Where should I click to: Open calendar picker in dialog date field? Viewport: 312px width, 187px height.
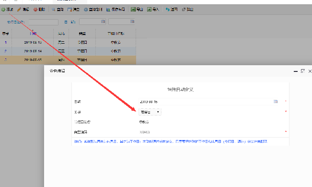point(276,102)
